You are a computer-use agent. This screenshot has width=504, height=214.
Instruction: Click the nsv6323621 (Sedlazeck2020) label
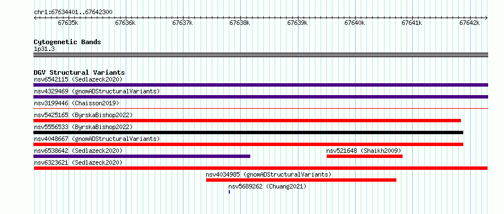point(78,162)
